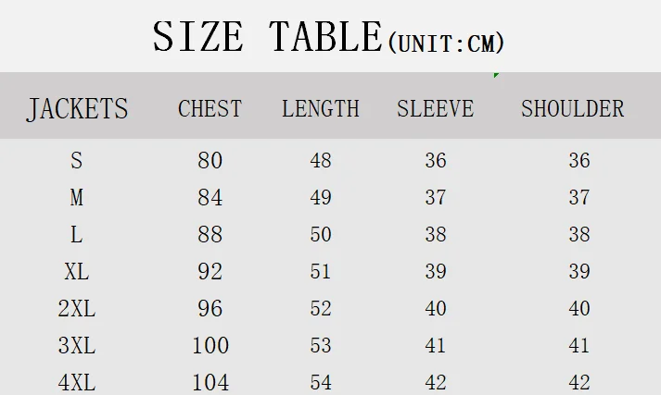Select the LENGTH column header
The width and height of the screenshot is (661, 395).
[321, 109]
